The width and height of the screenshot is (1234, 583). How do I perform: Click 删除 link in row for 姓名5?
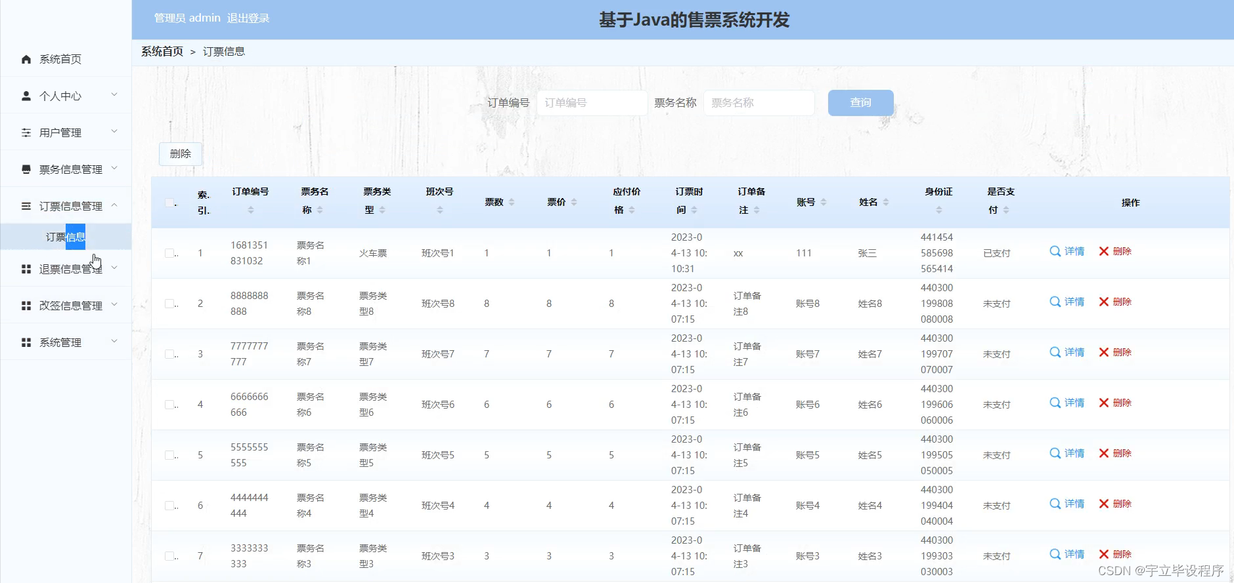coord(1122,453)
